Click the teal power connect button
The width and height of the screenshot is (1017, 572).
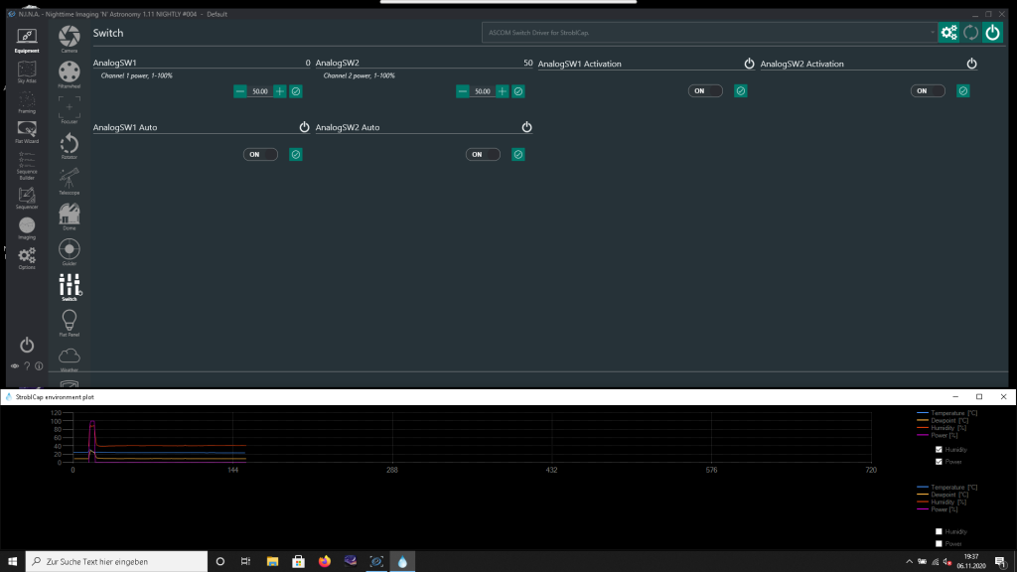click(991, 33)
